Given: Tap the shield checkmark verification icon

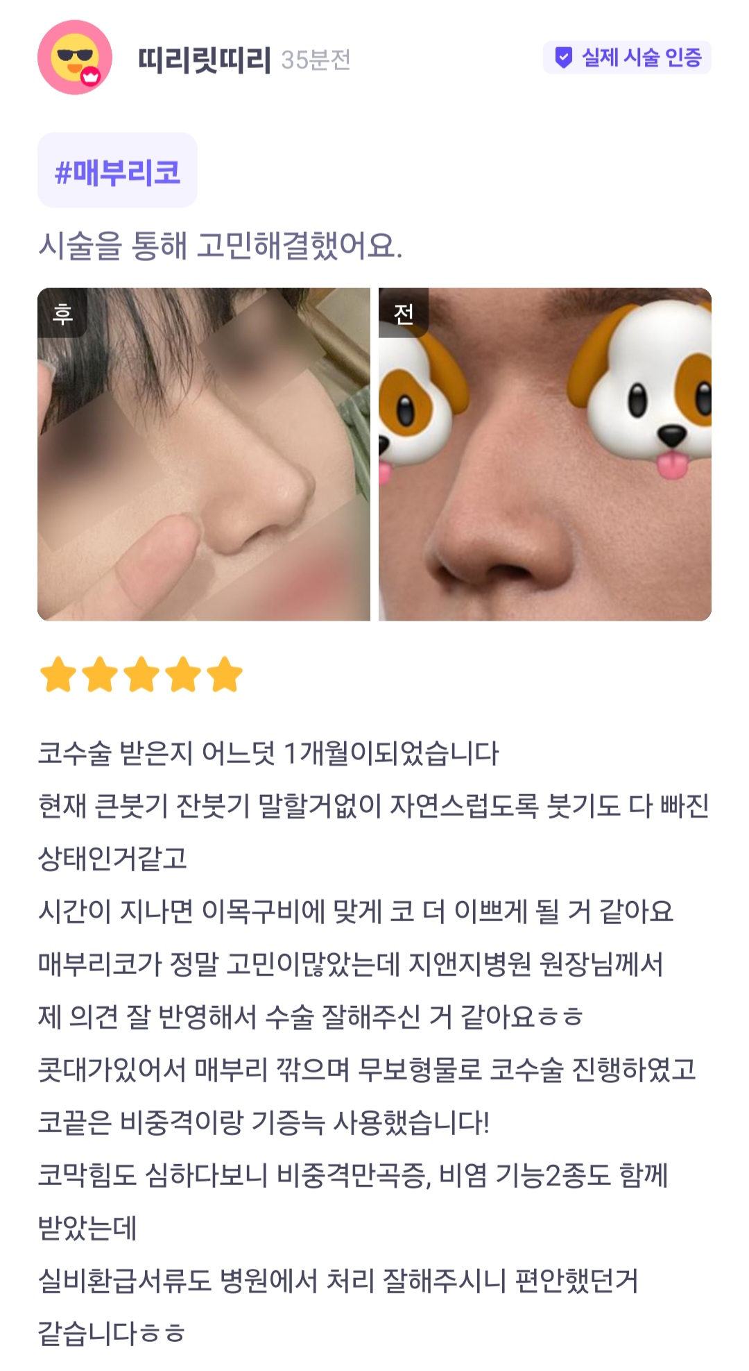Looking at the screenshot, I should coord(564,58).
